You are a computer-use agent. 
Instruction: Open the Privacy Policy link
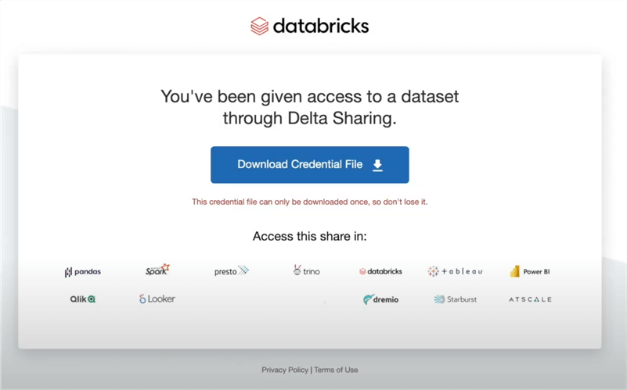pyautogui.click(x=285, y=370)
